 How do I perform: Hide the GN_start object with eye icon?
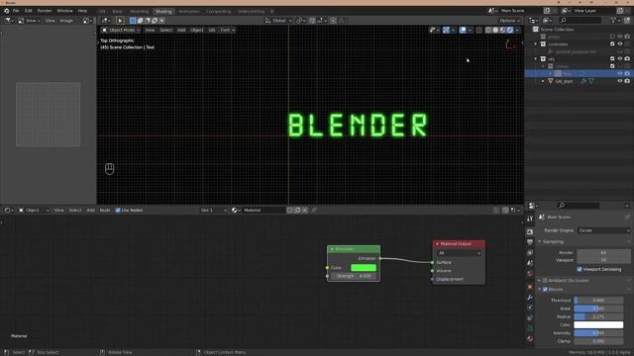[620, 81]
